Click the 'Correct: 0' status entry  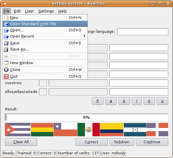tap(47, 153)
